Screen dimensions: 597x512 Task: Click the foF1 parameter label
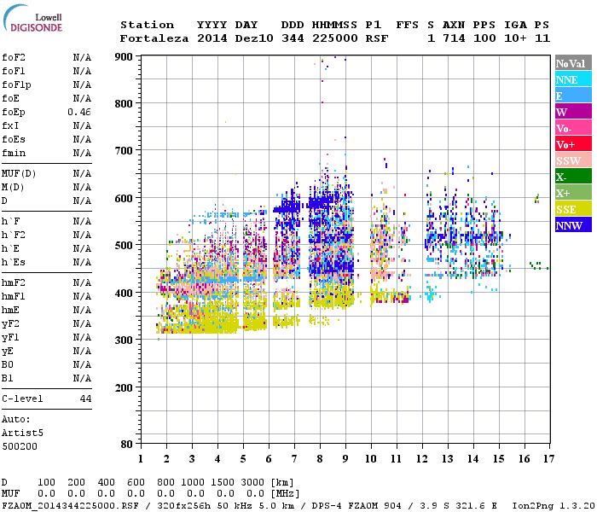[14, 71]
